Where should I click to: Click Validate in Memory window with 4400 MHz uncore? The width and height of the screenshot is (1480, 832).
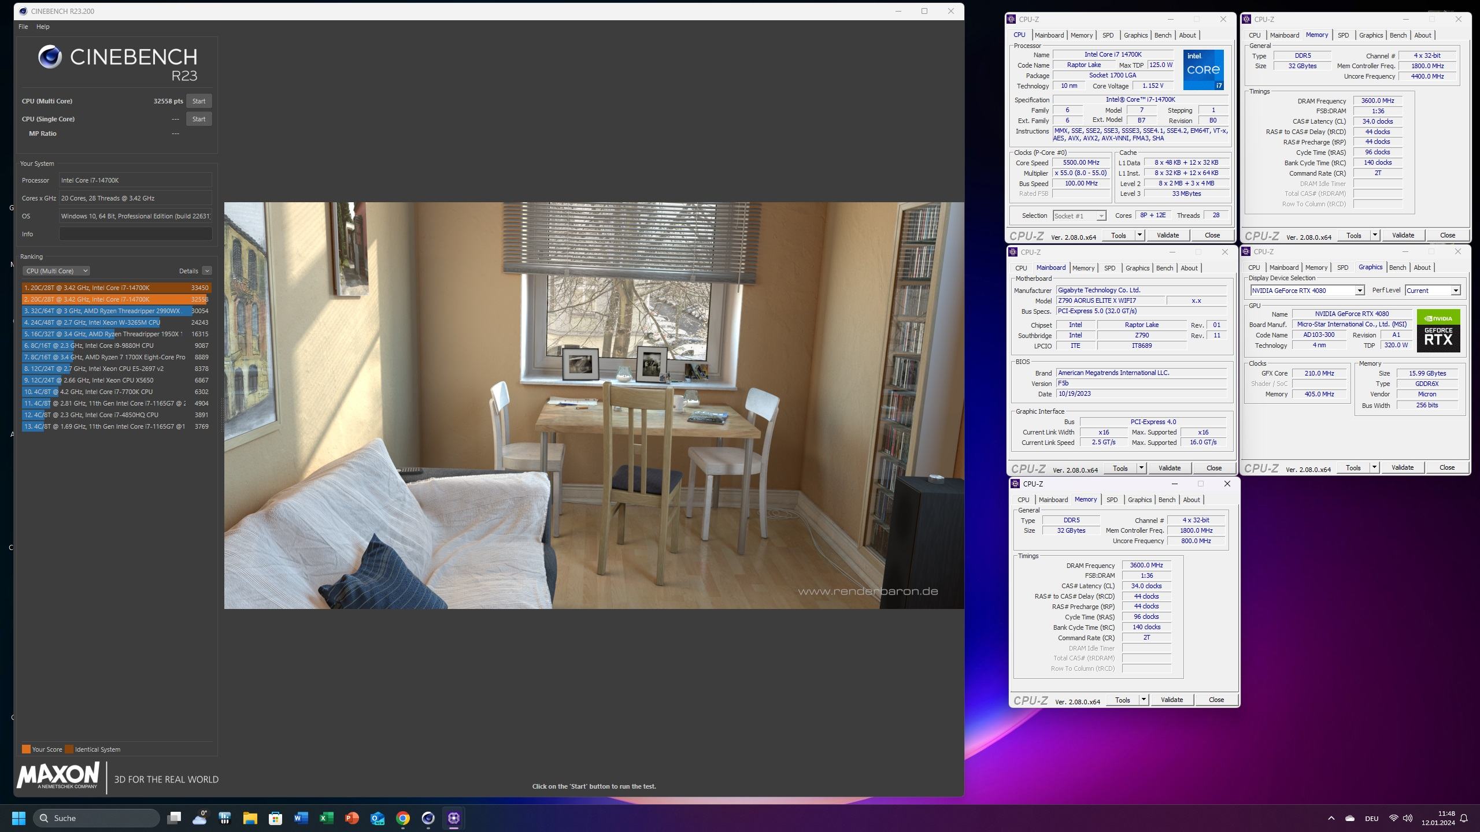(x=1403, y=235)
